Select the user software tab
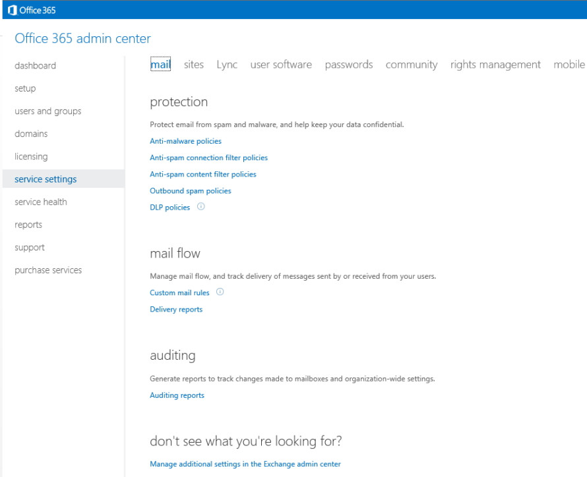Viewport: 587px width, 477px height. [281, 65]
